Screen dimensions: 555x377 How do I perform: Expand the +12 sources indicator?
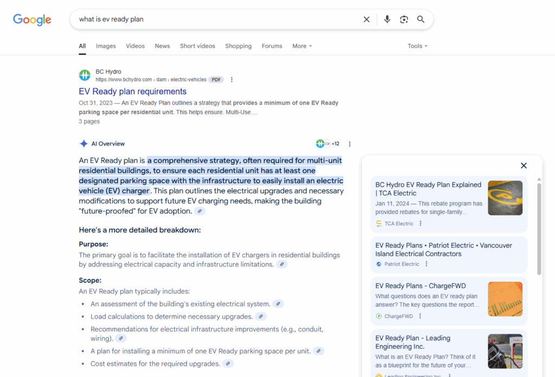click(327, 144)
